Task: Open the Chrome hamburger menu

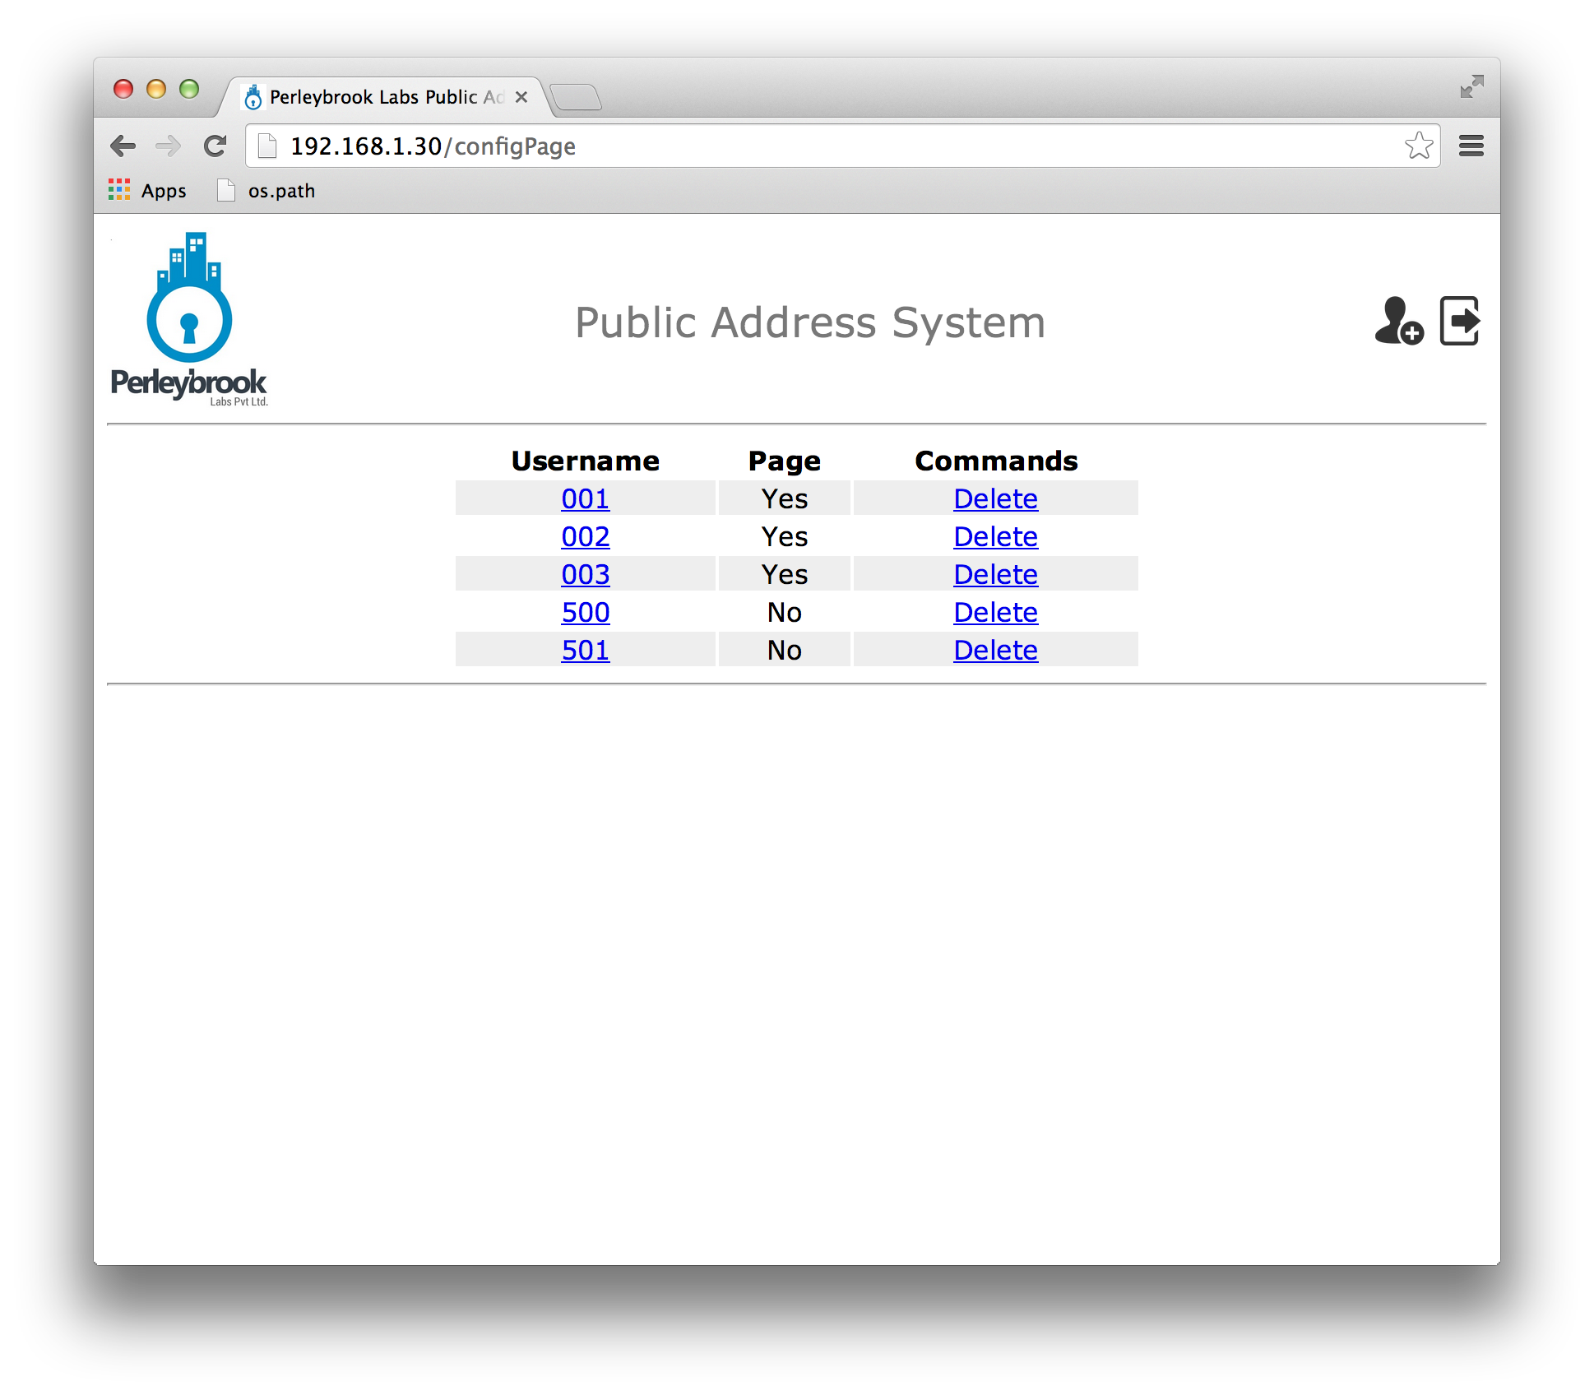Action: [x=1471, y=146]
